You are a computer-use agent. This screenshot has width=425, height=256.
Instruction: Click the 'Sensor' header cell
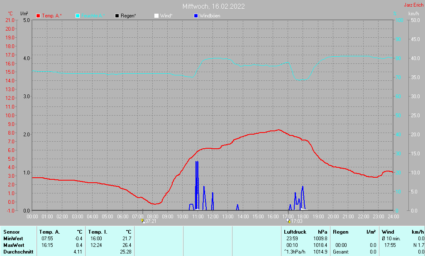pyautogui.click(x=12, y=232)
